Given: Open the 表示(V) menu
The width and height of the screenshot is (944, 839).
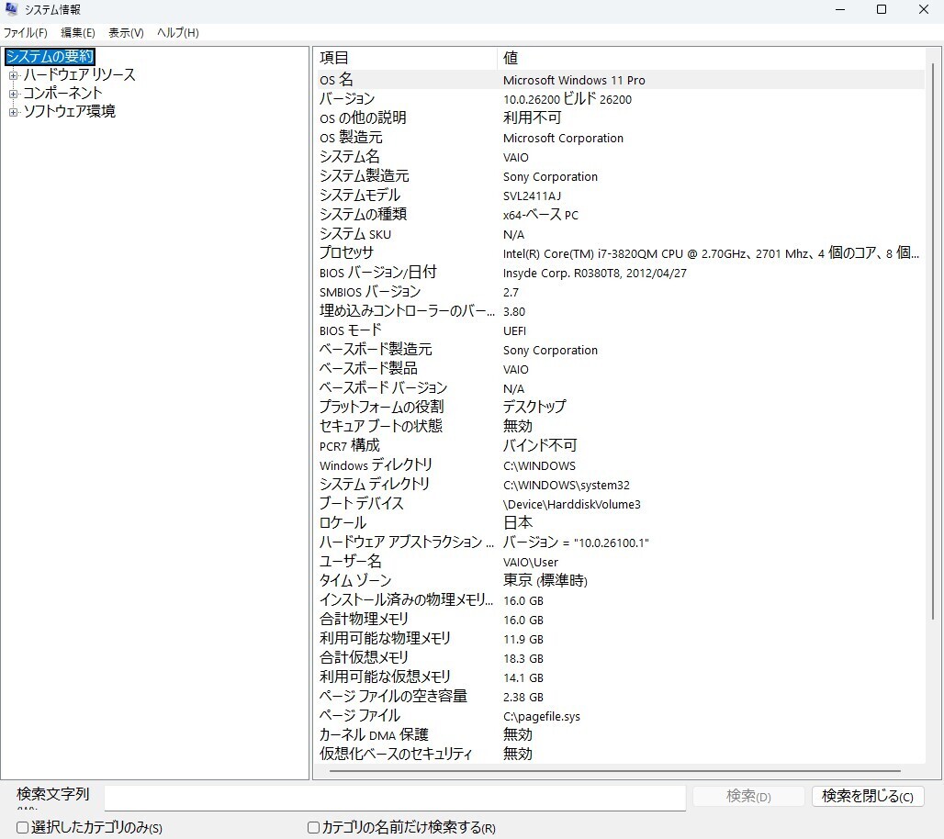Looking at the screenshot, I should click(x=126, y=32).
